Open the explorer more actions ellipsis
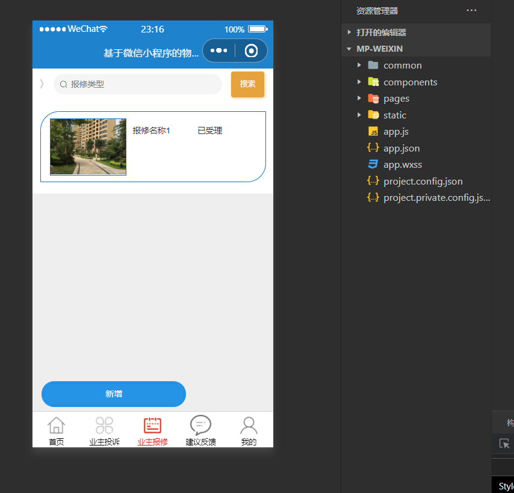The image size is (514, 493). (x=471, y=10)
